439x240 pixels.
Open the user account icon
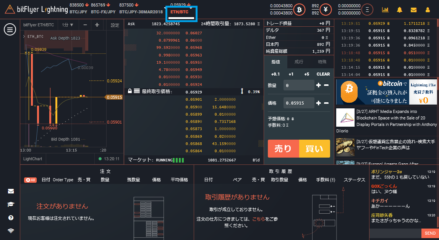click(428, 10)
